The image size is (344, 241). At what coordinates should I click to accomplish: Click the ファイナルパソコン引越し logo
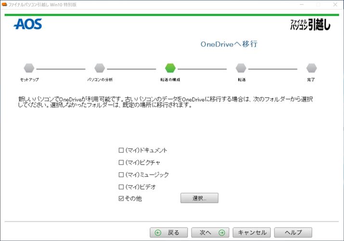click(x=310, y=25)
